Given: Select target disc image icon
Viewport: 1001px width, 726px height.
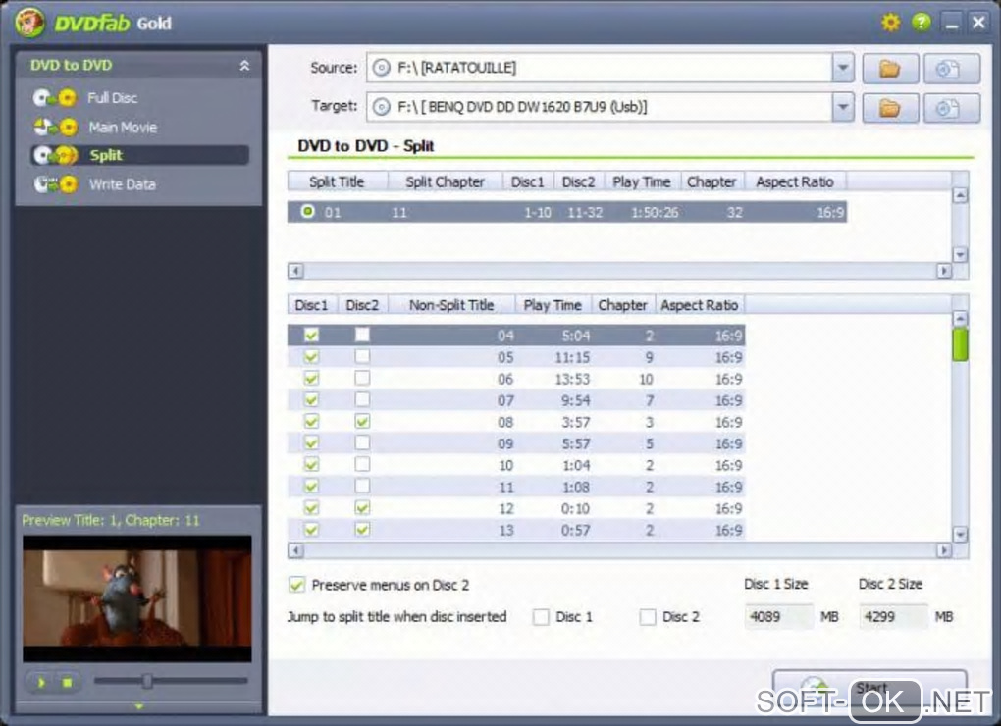Looking at the screenshot, I should tap(951, 108).
